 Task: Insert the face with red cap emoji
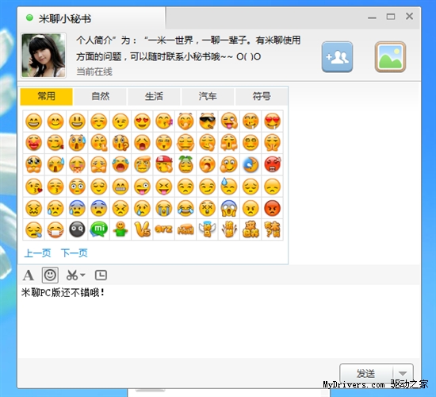[x=164, y=164]
